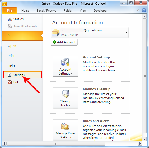Click the Save As icon
The height and width of the screenshot is (148, 149).
coord(10,19)
